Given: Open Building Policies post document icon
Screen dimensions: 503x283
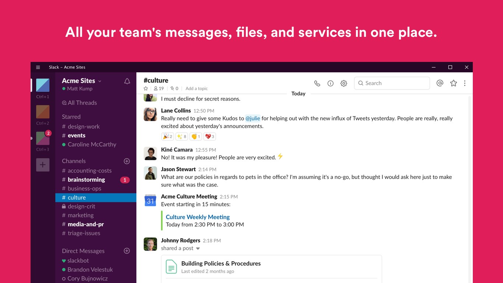Looking at the screenshot, I should click(x=171, y=267).
